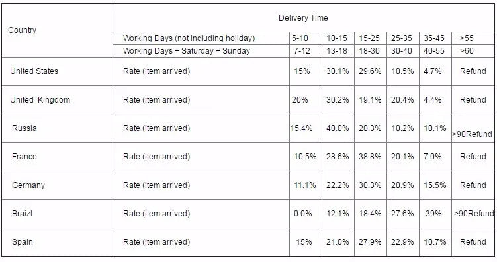Select the 40-55 days column header
The image size is (497, 262).
click(435, 51)
